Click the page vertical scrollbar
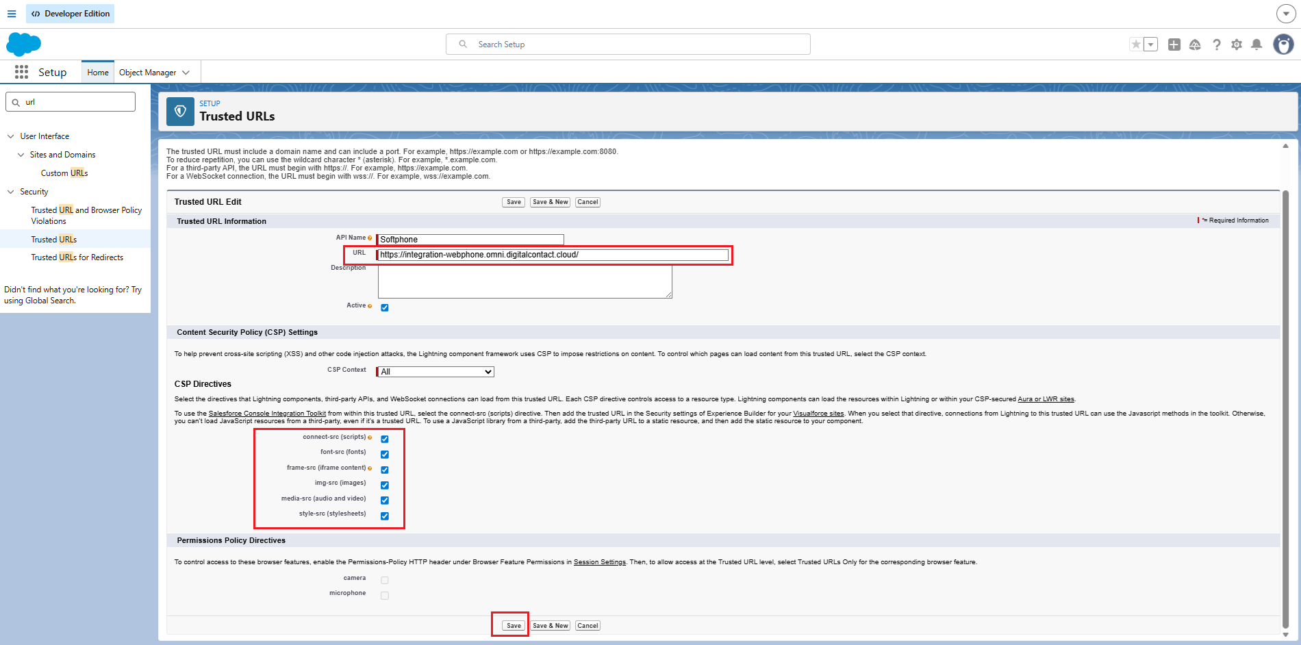This screenshot has width=1301, height=645. [1285, 409]
